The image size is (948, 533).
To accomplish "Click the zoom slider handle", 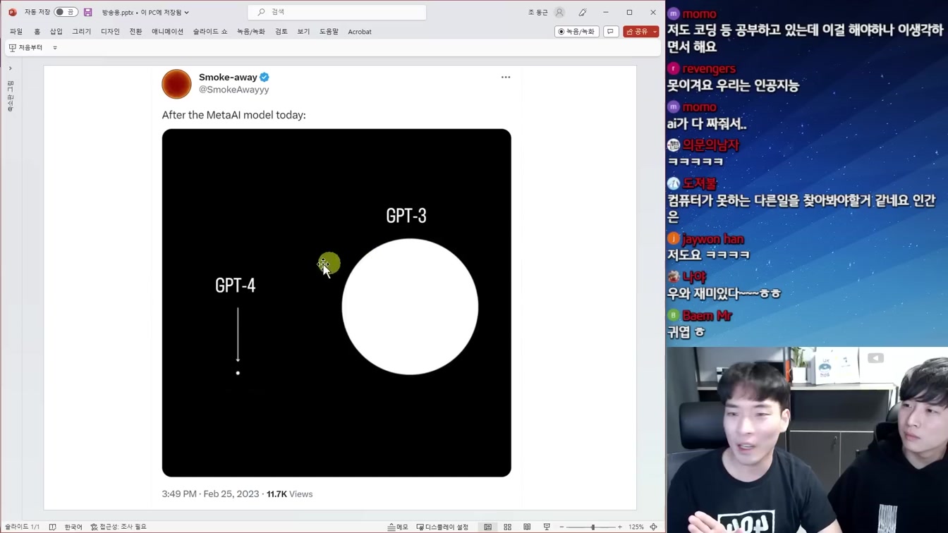I will (592, 527).
